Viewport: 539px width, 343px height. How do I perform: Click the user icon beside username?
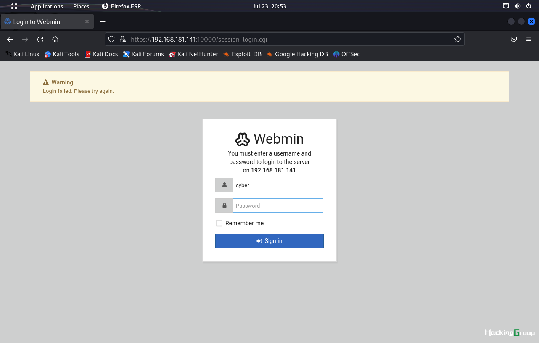tap(224, 185)
